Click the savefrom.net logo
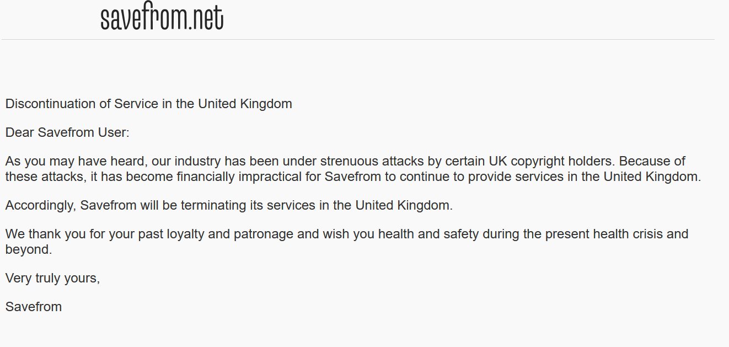The width and height of the screenshot is (729, 347). pyautogui.click(x=162, y=18)
